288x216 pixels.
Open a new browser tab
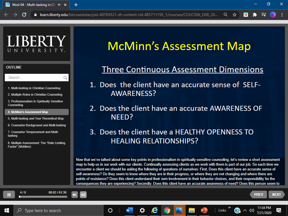point(76,5)
